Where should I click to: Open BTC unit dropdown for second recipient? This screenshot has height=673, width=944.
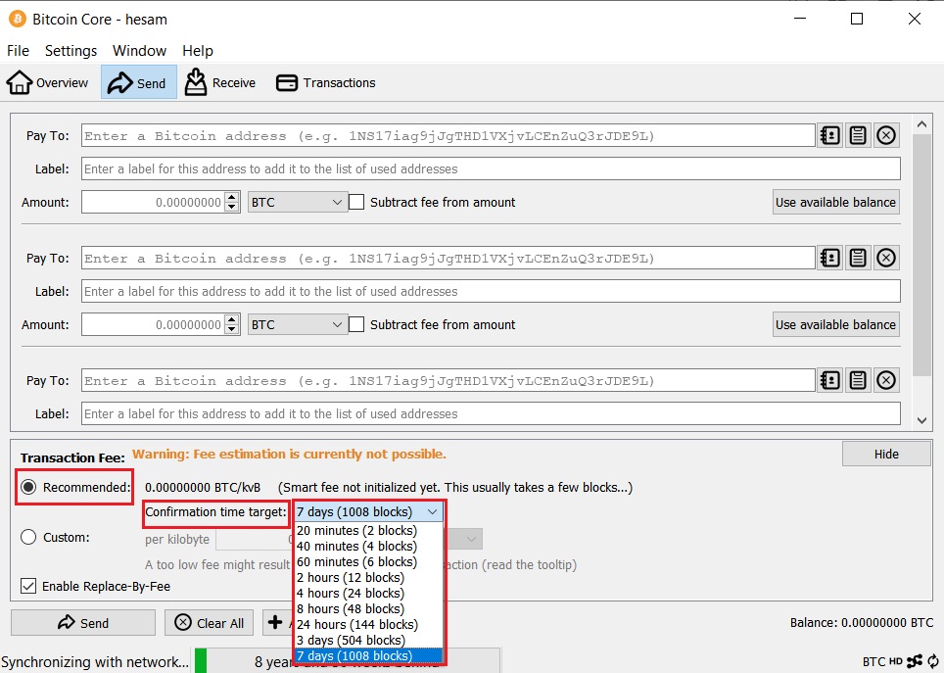pyautogui.click(x=298, y=324)
